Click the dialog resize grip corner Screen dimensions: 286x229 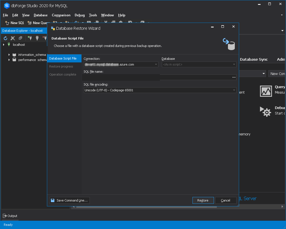[x=238, y=205]
